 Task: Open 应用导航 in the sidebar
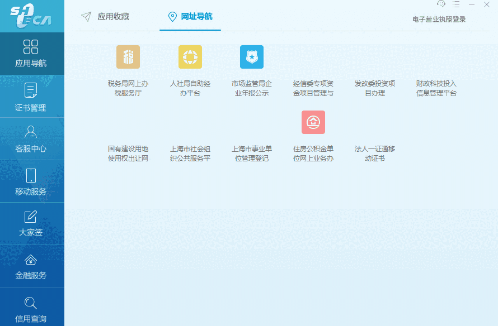click(x=31, y=53)
